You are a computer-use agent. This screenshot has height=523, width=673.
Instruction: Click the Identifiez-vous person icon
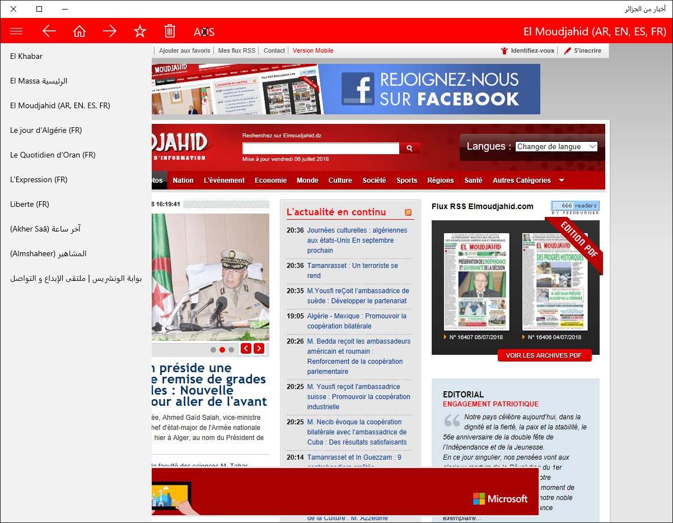[504, 50]
